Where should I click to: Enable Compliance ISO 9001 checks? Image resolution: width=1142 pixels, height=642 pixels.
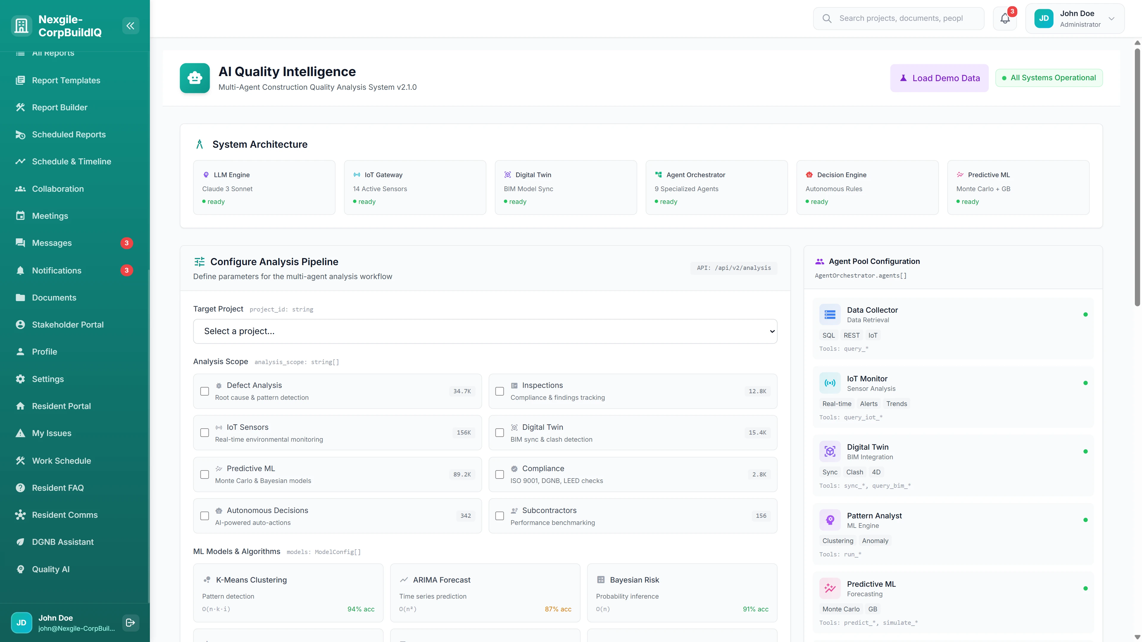(499, 474)
